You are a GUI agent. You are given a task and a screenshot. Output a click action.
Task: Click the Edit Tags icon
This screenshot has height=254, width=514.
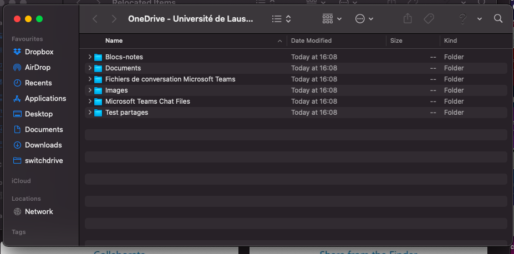click(x=429, y=19)
